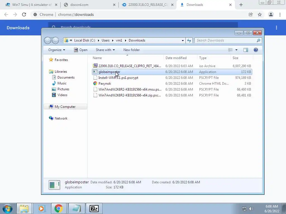
Task: Sort by the Type column header
Action: coord(203,58)
